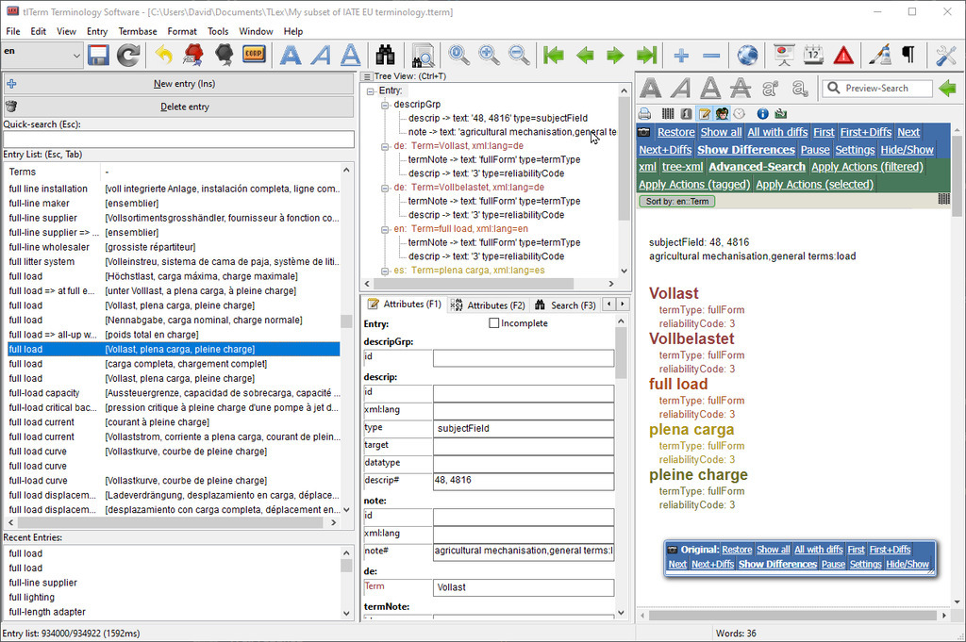The height and width of the screenshot is (642, 966).
Task: Open the 'en' language dropdown
Action: pos(76,56)
